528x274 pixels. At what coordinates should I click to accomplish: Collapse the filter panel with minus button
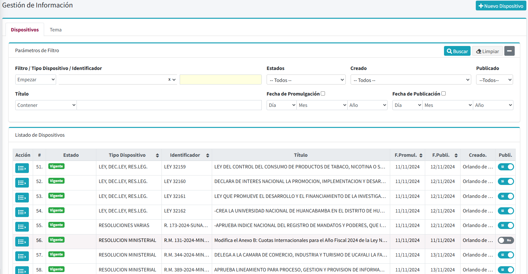coord(509,51)
